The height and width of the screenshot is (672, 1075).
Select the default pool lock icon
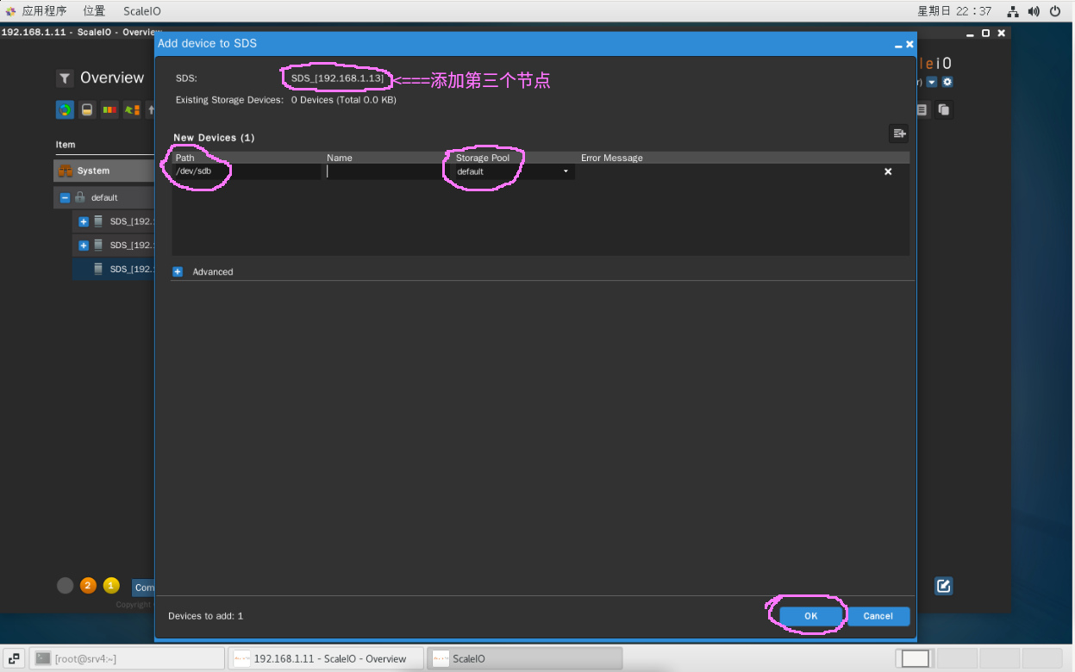click(x=79, y=197)
